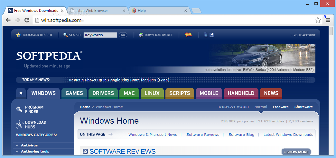Open the MAC category tab
This screenshot has width=336, height=158.
129,93
